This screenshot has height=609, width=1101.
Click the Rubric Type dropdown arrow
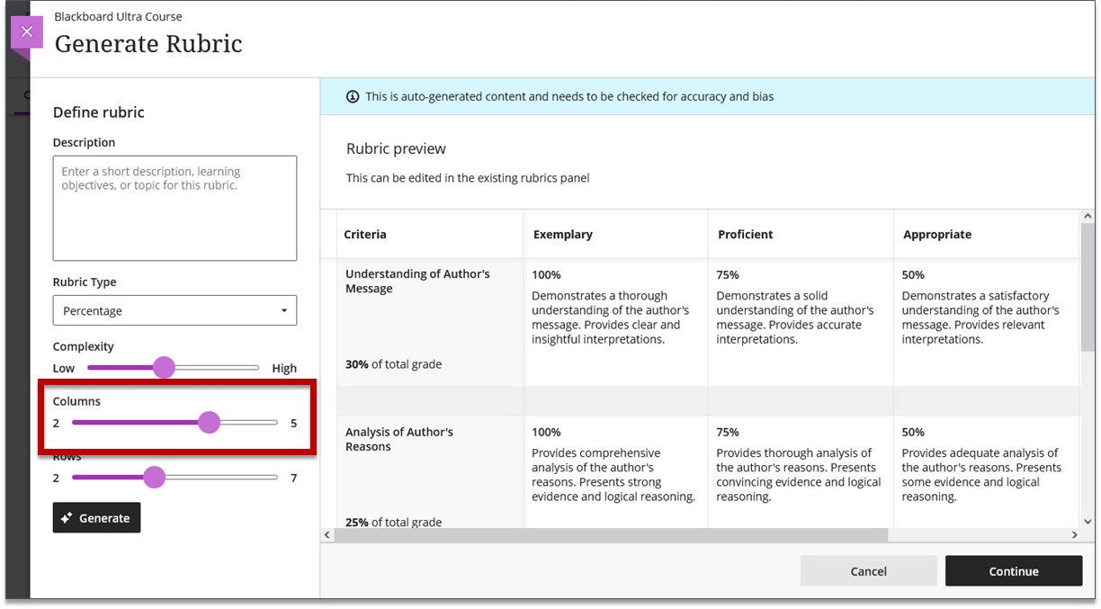(x=284, y=310)
